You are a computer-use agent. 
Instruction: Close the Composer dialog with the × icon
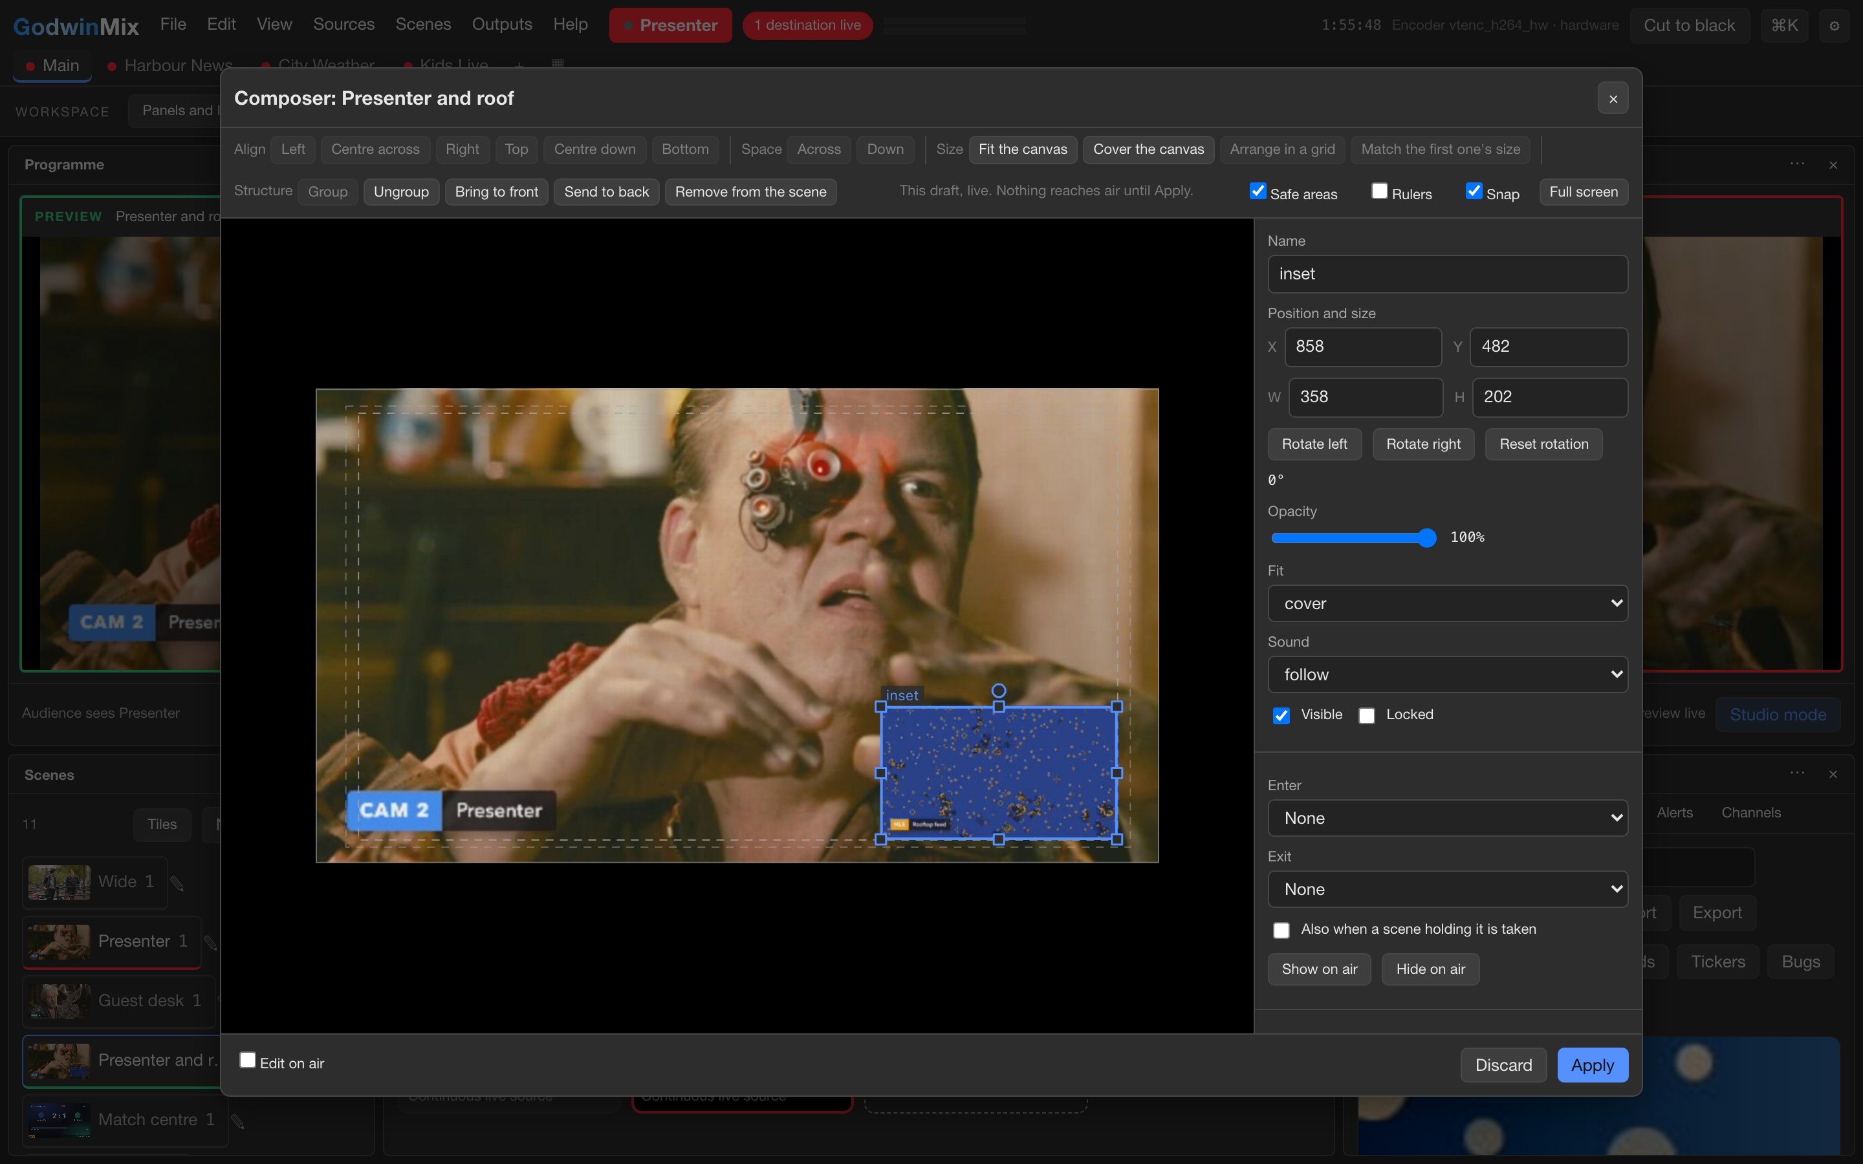(x=1613, y=98)
